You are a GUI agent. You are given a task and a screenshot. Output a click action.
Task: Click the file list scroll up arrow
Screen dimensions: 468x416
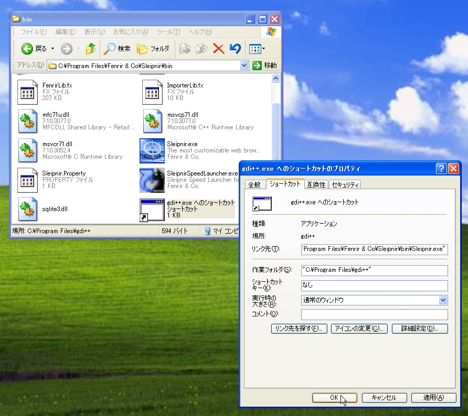(275, 79)
